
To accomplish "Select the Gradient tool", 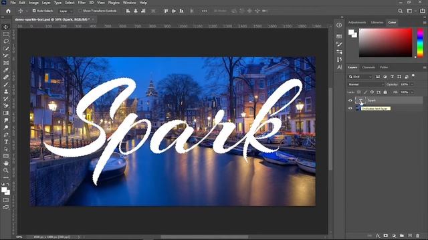I will (x=6, y=113).
